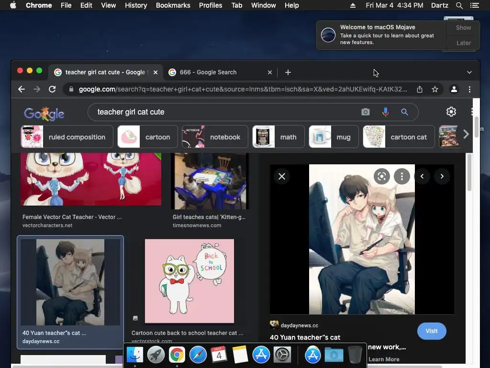
Task: Open Finder from the Dock
Action: pos(134,355)
